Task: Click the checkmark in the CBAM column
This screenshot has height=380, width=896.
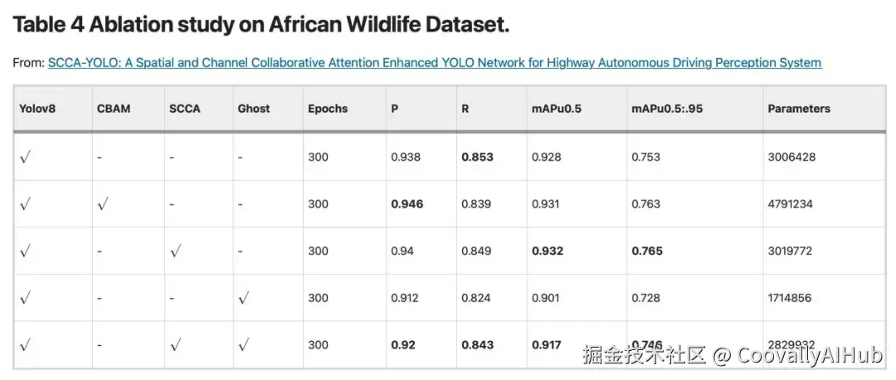Action: click(x=103, y=204)
